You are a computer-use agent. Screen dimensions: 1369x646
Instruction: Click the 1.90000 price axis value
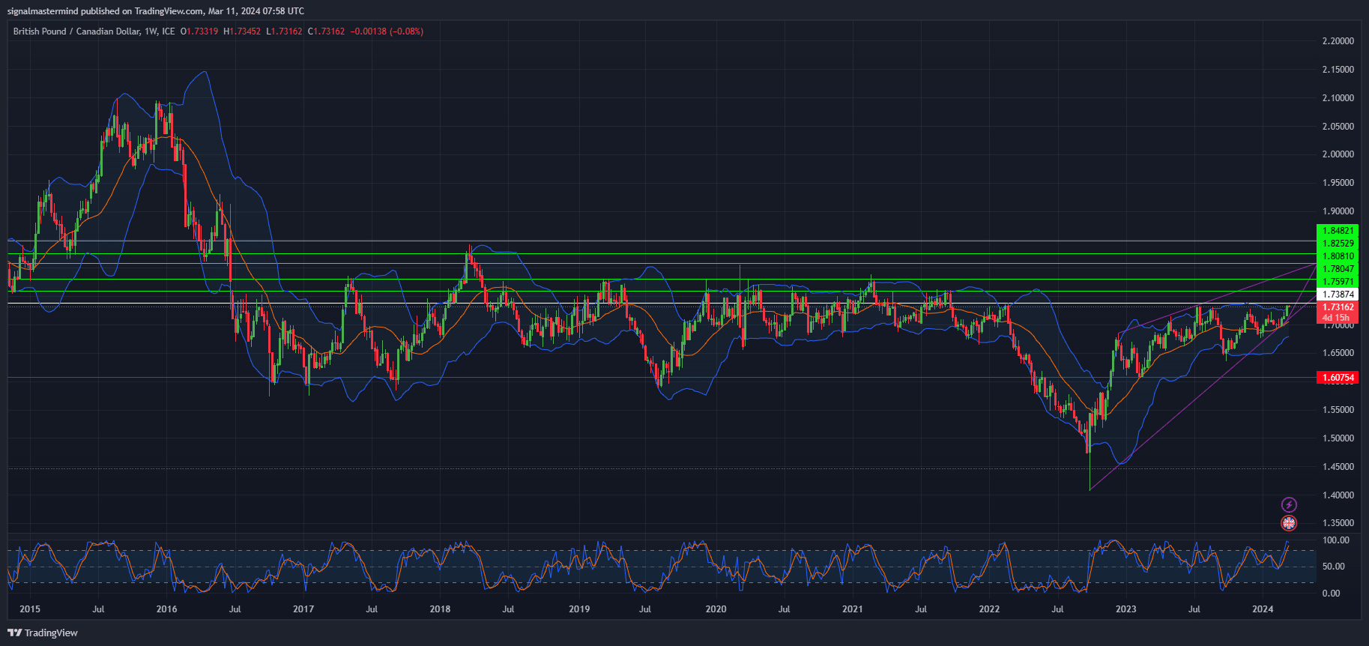(1338, 211)
